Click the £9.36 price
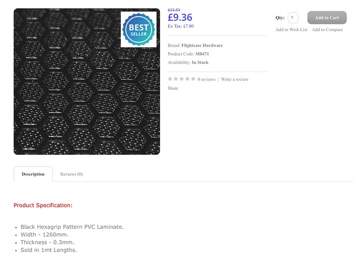This screenshot has width=354, height=259. coord(180,17)
